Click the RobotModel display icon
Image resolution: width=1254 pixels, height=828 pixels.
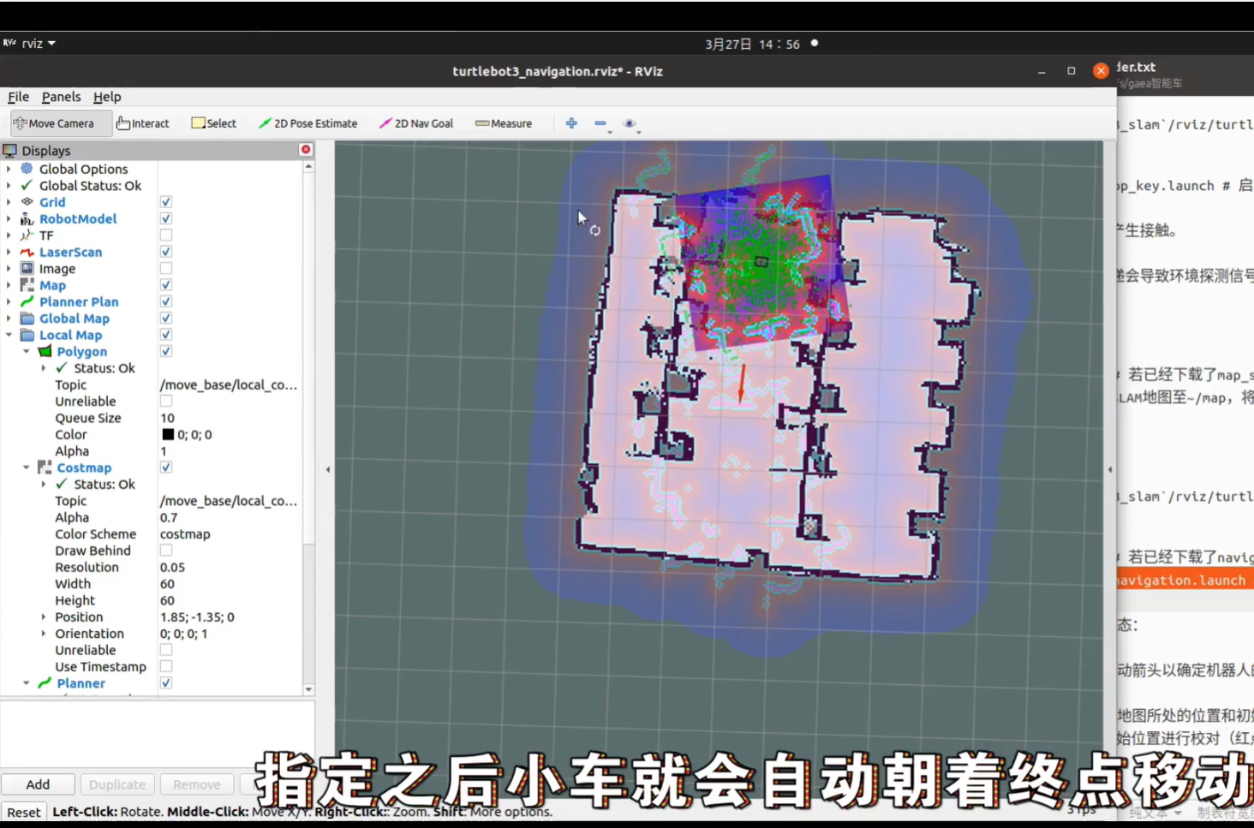[27, 219]
